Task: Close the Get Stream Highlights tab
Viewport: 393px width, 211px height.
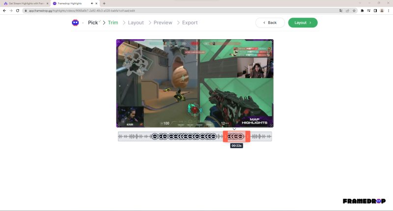Action: point(47,3)
